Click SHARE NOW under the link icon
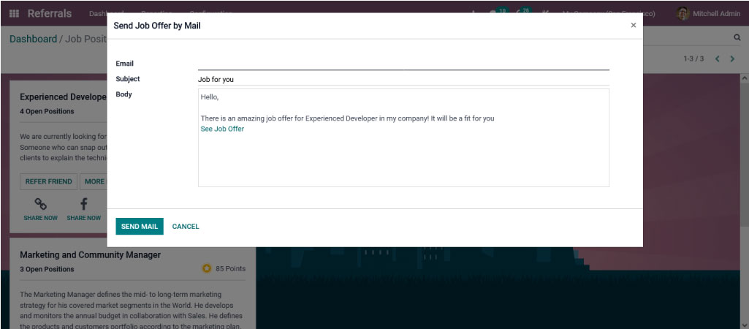 point(41,218)
